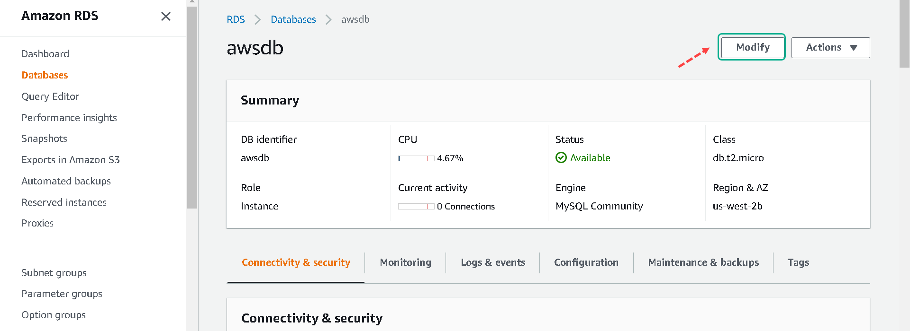Click the Current activity connections bar

point(416,207)
